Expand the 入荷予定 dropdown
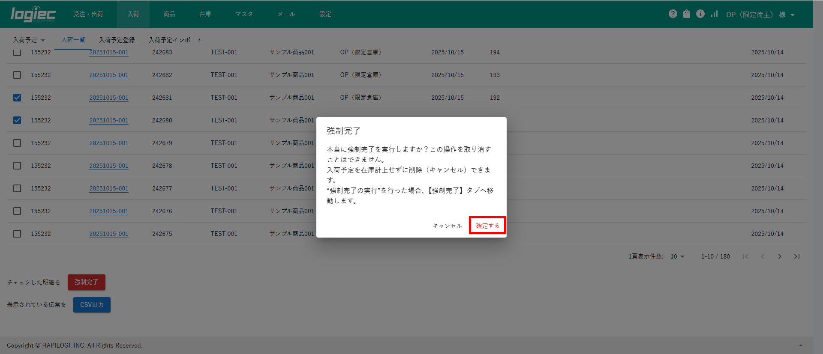The width and height of the screenshot is (823, 354). (x=29, y=40)
